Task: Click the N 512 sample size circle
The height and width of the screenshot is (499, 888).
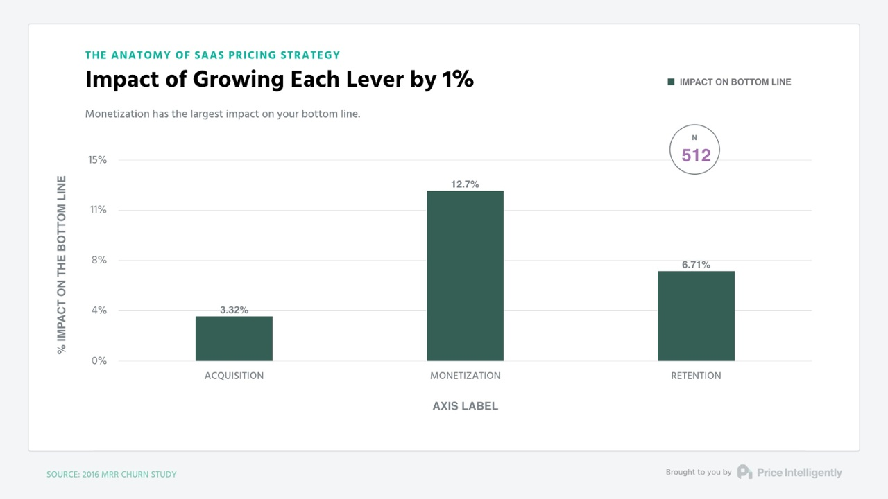Action: tap(694, 150)
